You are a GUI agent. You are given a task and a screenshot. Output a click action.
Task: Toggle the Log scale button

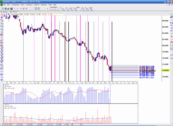171,58
